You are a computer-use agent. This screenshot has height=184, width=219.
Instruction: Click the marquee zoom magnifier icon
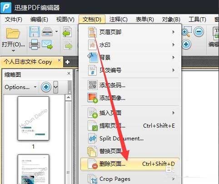186,32
